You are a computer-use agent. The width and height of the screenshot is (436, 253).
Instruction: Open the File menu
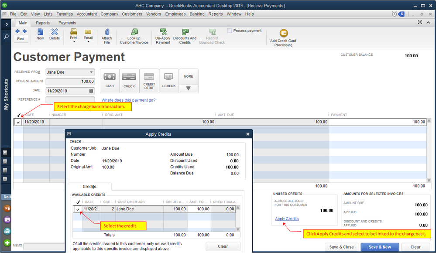pyautogui.click(x=13, y=14)
